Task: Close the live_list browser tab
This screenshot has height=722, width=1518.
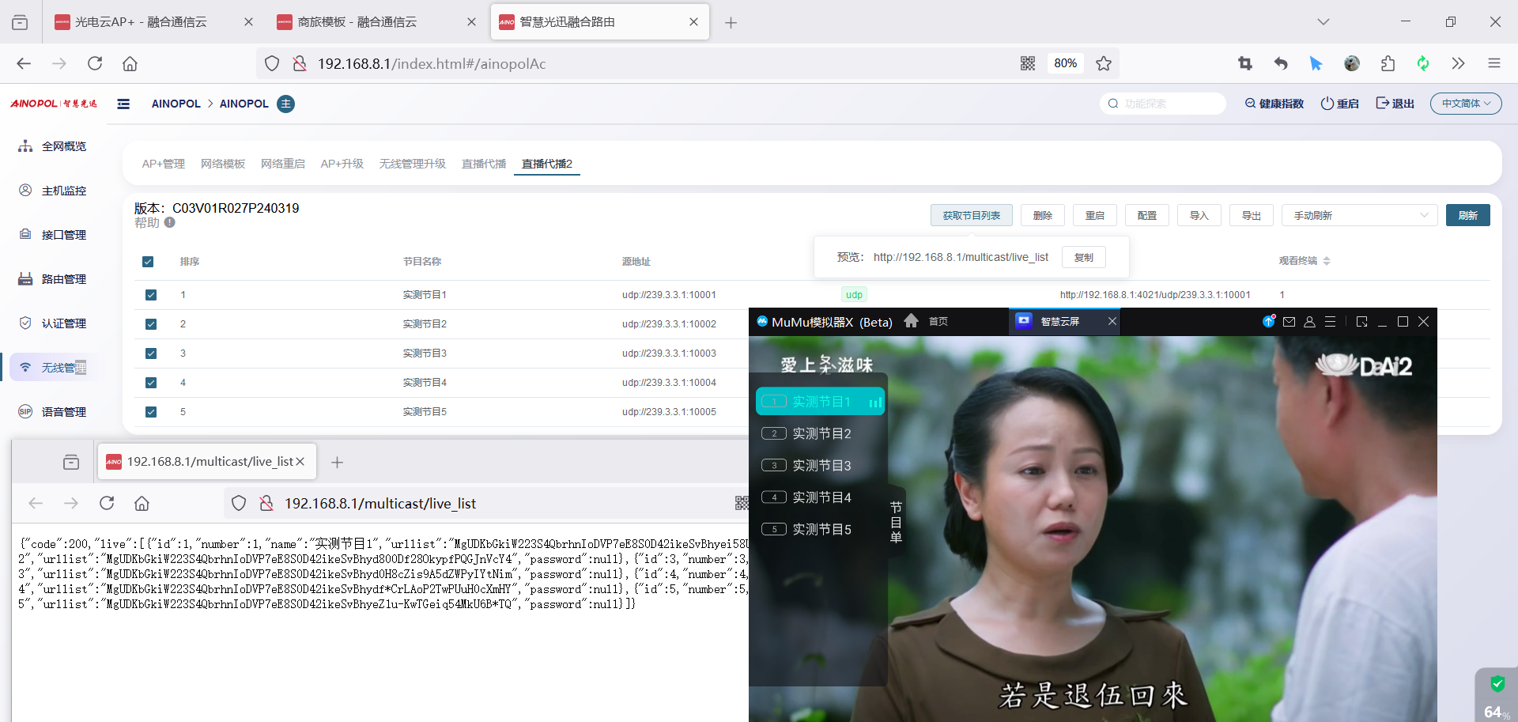Action: (x=300, y=462)
